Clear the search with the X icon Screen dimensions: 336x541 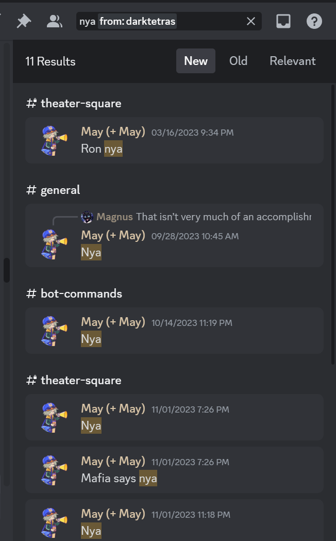[x=251, y=21]
